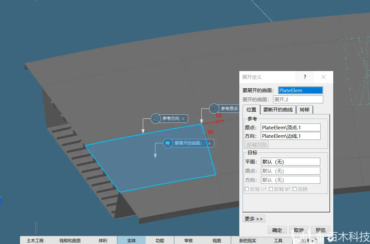Open the 线框和曲面 toolbar tab
Viewport: 370px width, 244px height.
70,240
